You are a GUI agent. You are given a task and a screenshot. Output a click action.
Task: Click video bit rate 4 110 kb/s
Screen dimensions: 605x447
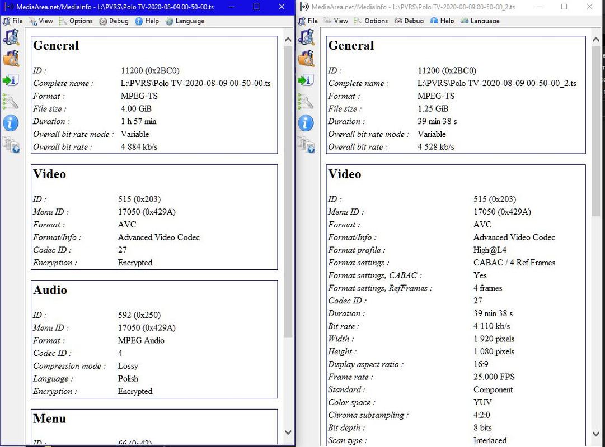click(491, 326)
